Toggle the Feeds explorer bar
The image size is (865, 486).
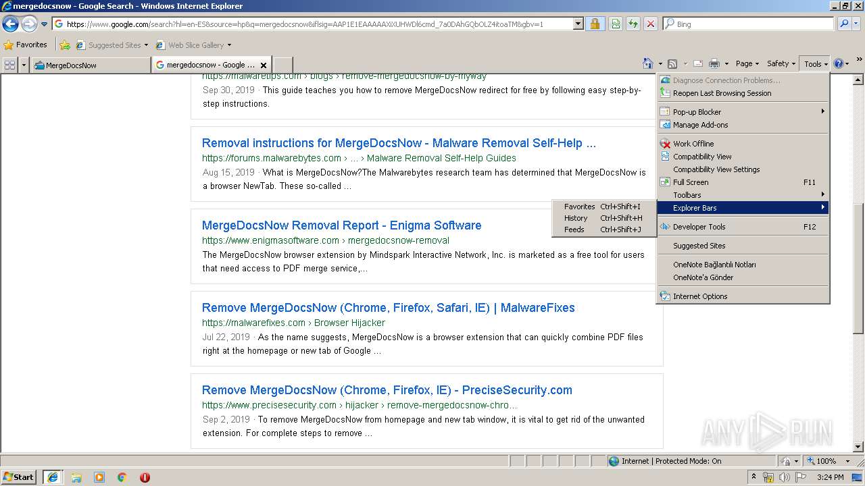[x=603, y=230]
